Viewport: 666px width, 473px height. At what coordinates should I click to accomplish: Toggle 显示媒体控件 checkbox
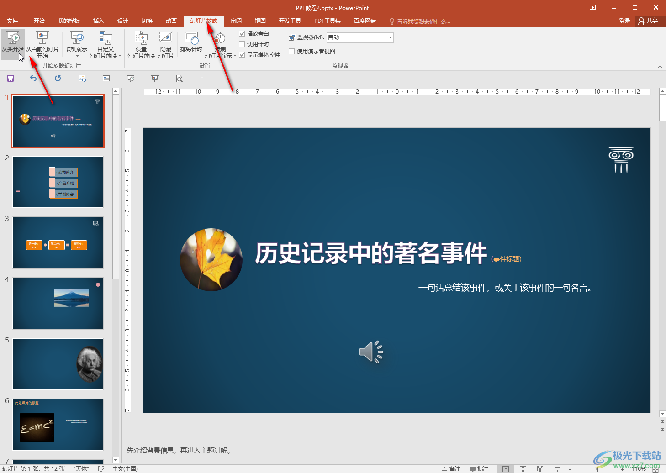pyautogui.click(x=242, y=54)
